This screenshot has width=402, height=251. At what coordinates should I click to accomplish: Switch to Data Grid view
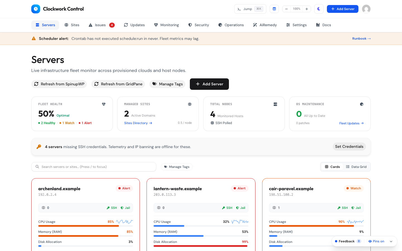[356, 167]
